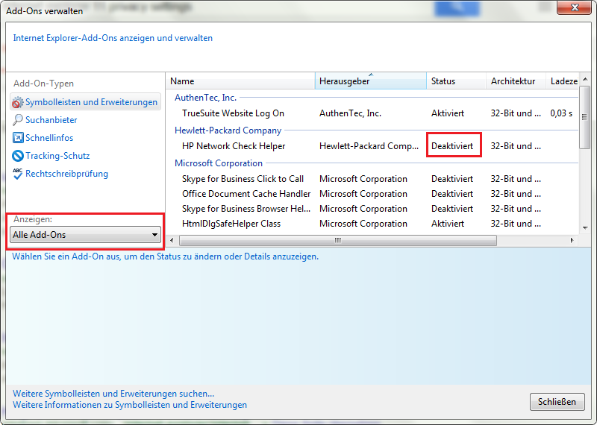Viewport: 597px width, 425px height.
Task: Click the Schnellinfos icon
Action: 19,138
